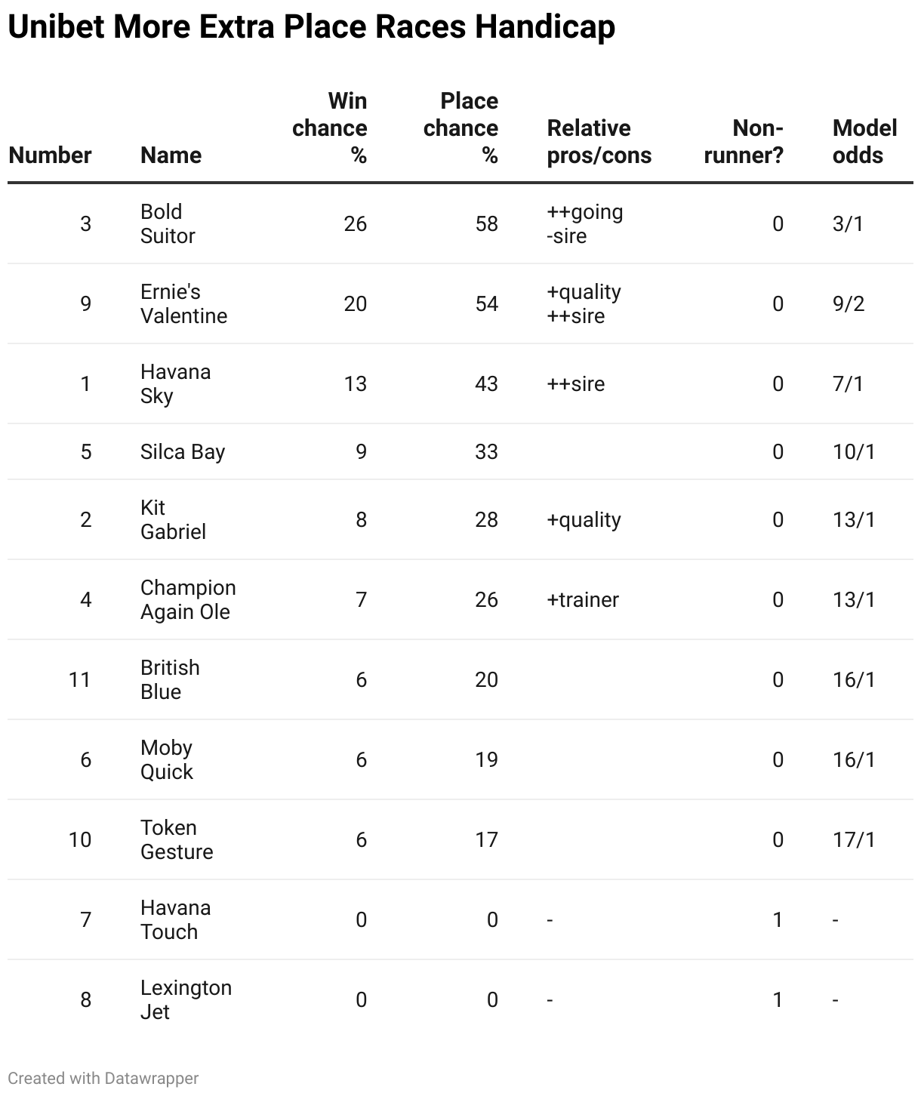Image resolution: width=921 pixels, height=1096 pixels.
Task: Click the Number column header
Action: coord(50,155)
